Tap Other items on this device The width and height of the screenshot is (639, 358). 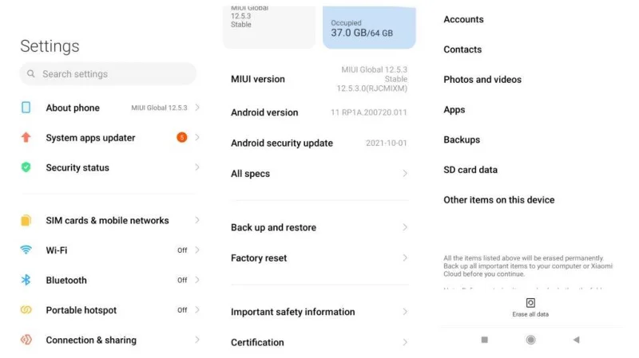pos(498,200)
